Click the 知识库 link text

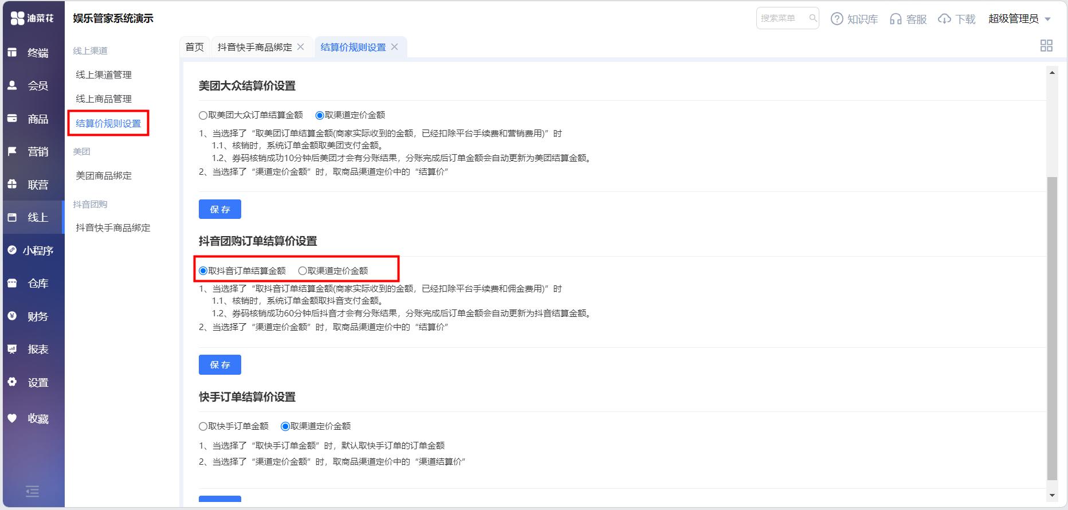pyautogui.click(x=863, y=19)
